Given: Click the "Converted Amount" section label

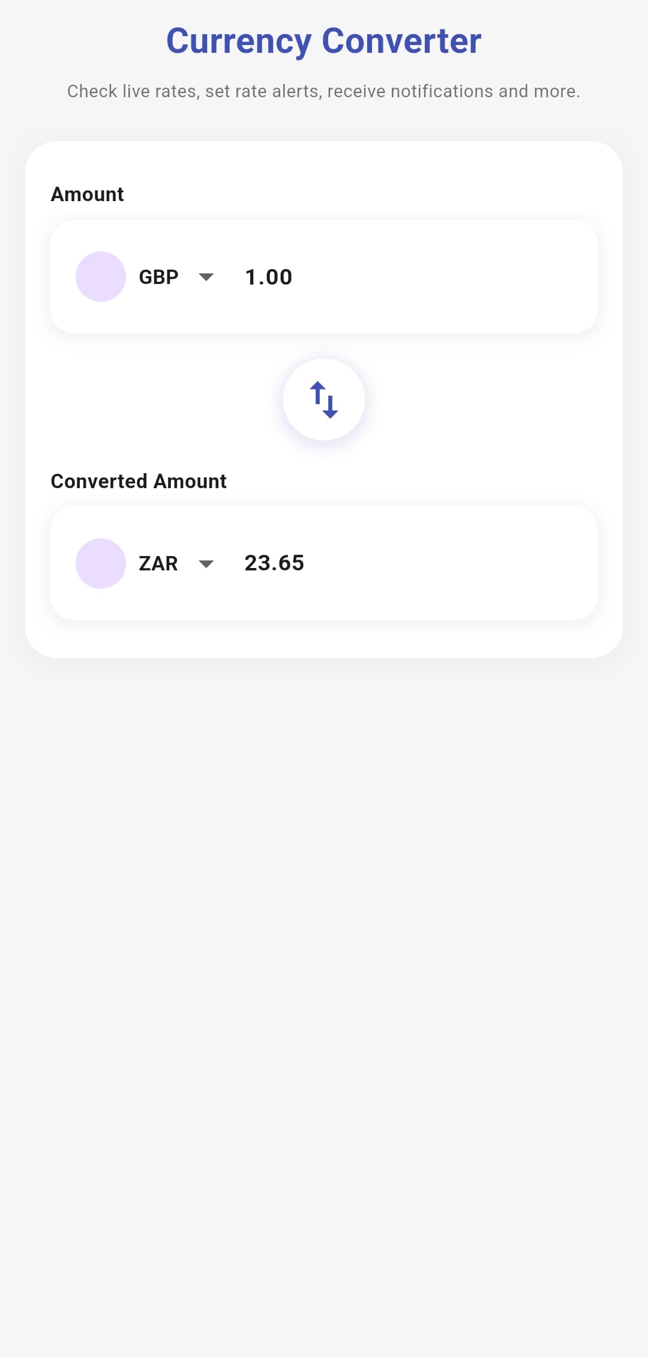Looking at the screenshot, I should point(139,482).
